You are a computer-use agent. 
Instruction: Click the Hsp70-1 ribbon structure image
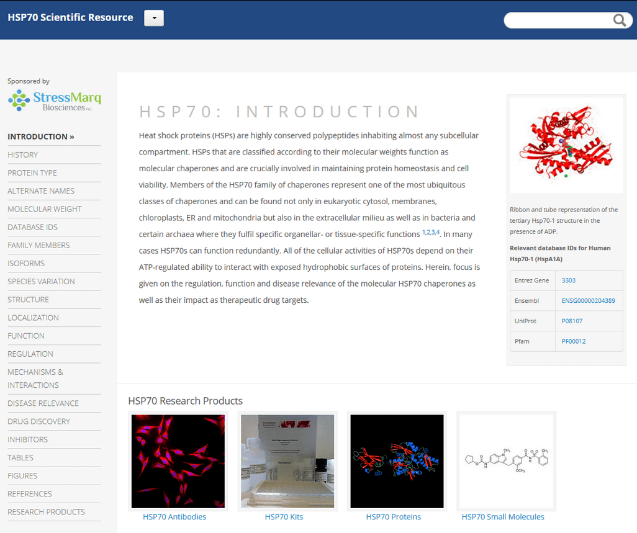(x=566, y=145)
